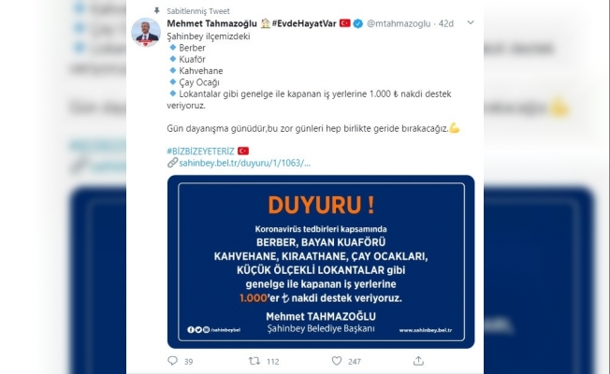This screenshot has width=610, height=374.
Task: Open the DUYURU announcement image
Action: [321, 262]
